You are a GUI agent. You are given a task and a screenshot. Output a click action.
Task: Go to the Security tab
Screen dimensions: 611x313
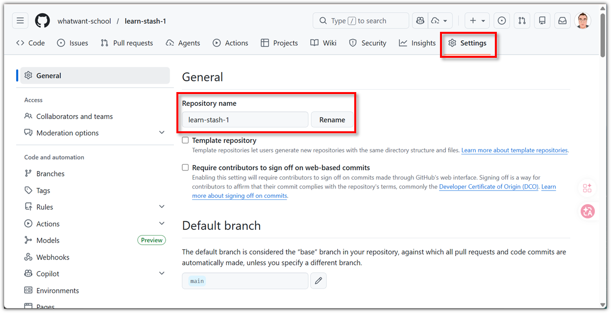pos(367,43)
